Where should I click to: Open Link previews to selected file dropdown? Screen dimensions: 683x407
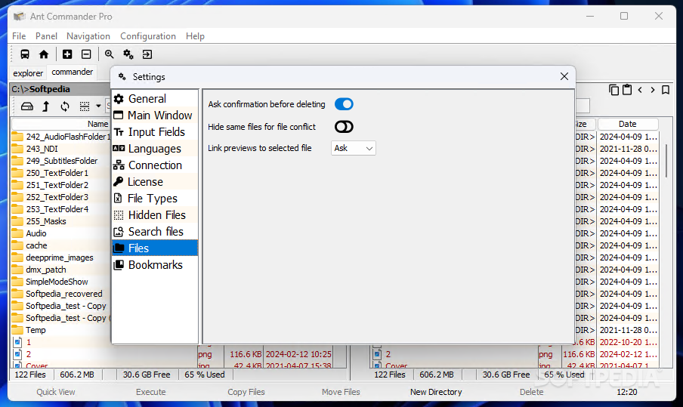tap(354, 149)
